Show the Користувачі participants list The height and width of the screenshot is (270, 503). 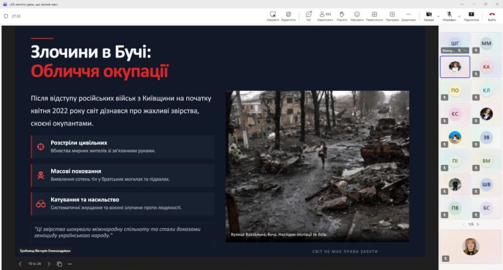[325, 16]
